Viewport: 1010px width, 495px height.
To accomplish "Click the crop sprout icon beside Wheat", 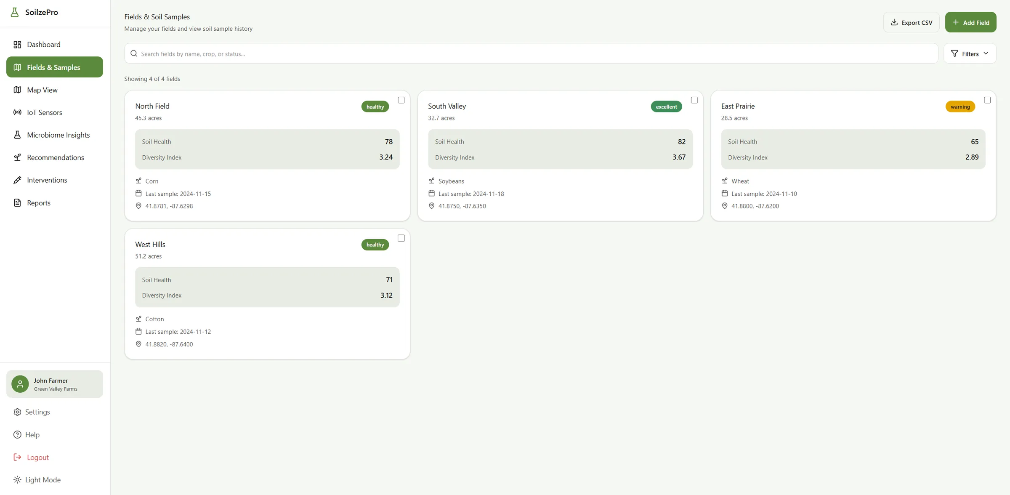I will 725,181.
